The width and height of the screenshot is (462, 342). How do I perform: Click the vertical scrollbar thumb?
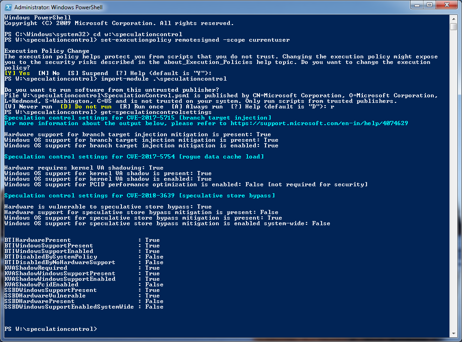click(454, 26)
